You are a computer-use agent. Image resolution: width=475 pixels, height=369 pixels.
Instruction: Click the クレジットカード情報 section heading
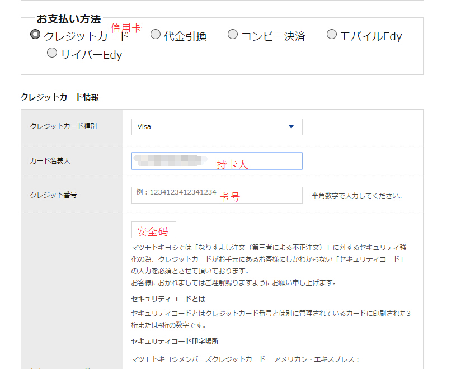[60, 97]
